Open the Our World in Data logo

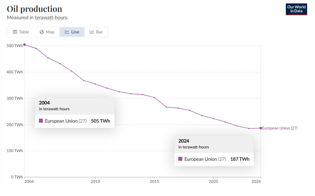pyautogui.click(x=296, y=9)
